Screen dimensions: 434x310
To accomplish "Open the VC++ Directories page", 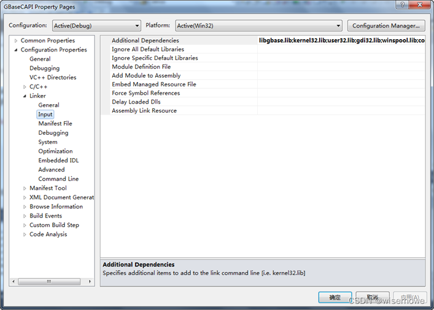I will pyautogui.click(x=53, y=77).
